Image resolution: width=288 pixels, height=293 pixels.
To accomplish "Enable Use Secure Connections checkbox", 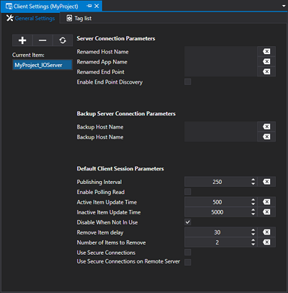I will pyautogui.click(x=188, y=253).
